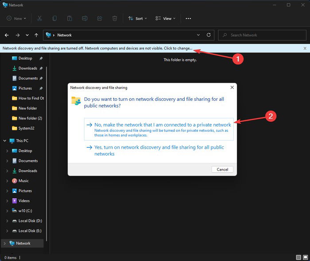Image resolution: width=310 pixels, height=261 pixels.
Task: Click the navigation pane scrollbar
Action: tap(46, 154)
